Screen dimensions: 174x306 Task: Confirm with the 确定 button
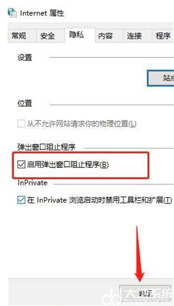(x=145, y=293)
